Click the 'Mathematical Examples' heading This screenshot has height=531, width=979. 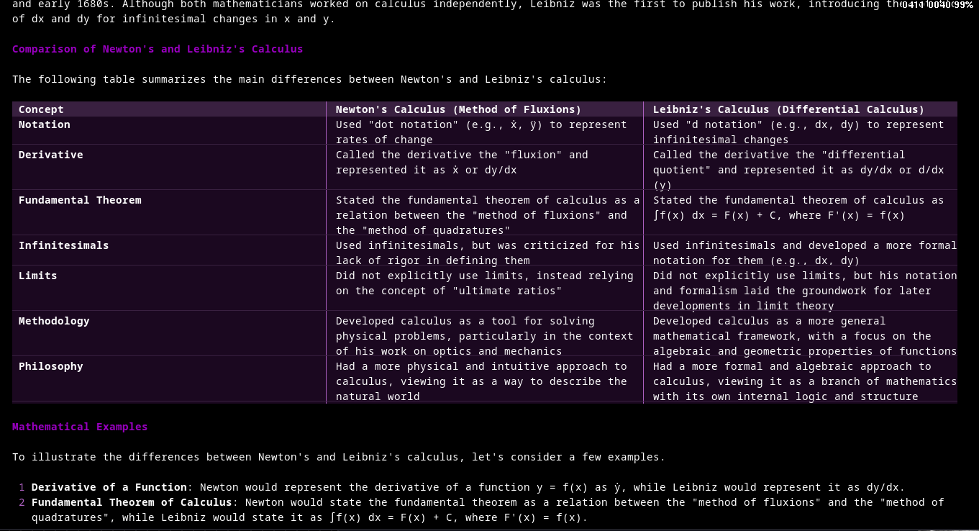click(x=80, y=427)
